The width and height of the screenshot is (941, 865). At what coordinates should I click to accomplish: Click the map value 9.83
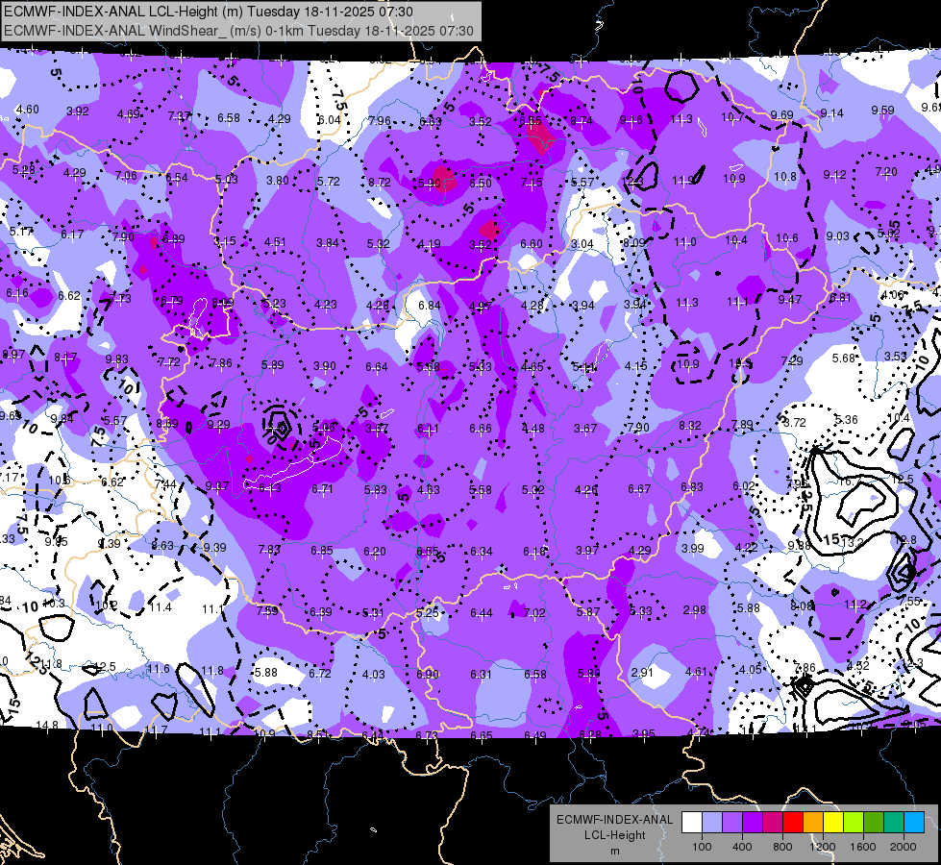(x=116, y=358)
